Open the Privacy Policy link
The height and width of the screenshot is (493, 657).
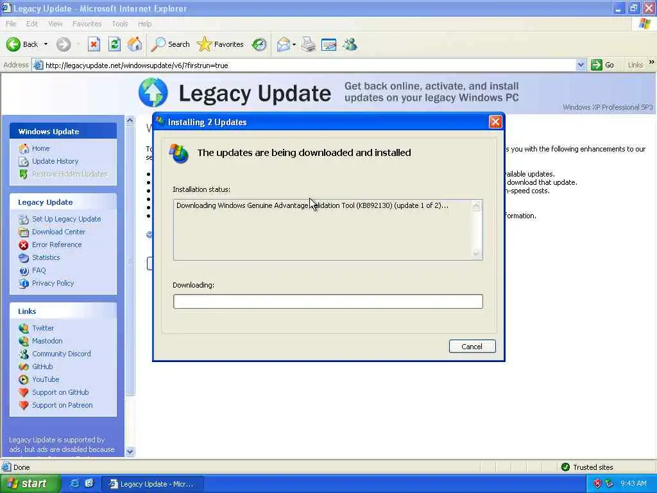pos(53,283)
